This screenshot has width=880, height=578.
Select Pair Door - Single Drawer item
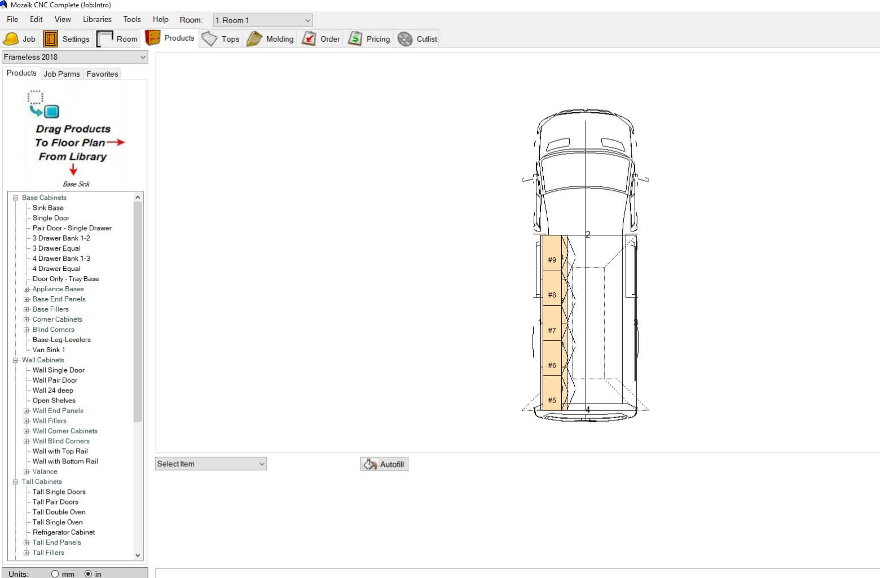[x=72, y=228]
